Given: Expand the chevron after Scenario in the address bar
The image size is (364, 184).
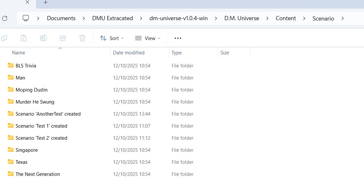Looking at the screenshot, I should 343,18.
